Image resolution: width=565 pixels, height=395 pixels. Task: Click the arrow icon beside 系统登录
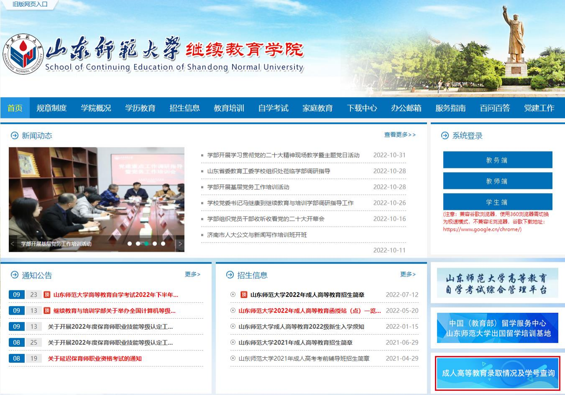pos(445,135)
